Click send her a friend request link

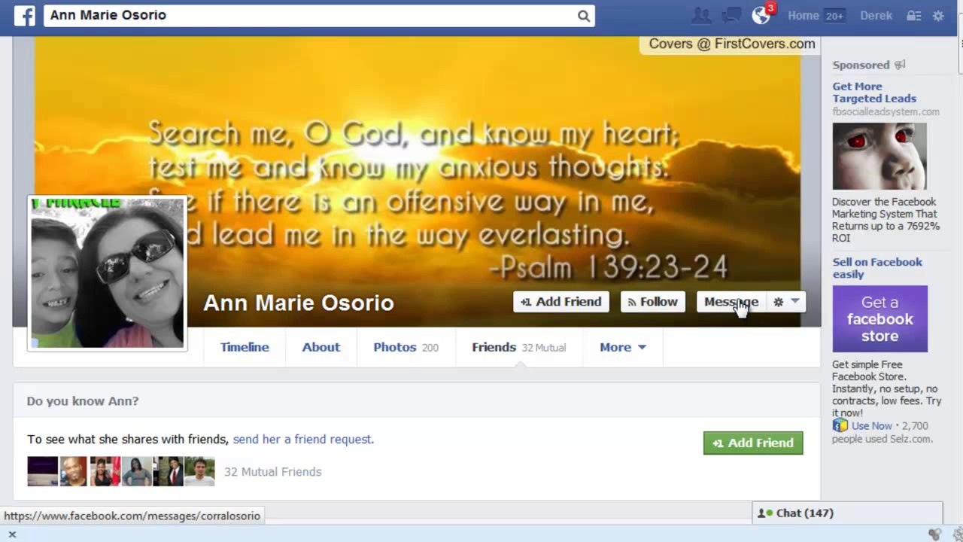[303, 439]
